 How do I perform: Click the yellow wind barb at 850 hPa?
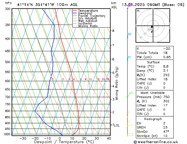[x=128, y=114]
